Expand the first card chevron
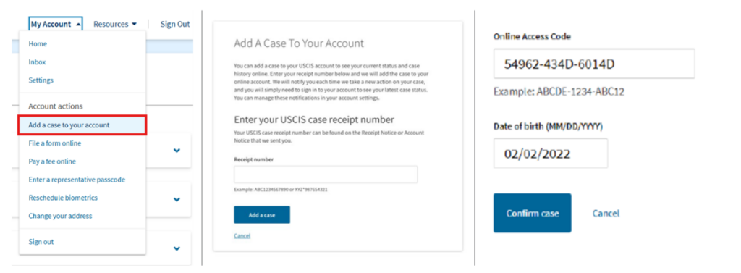 point(177,151)
